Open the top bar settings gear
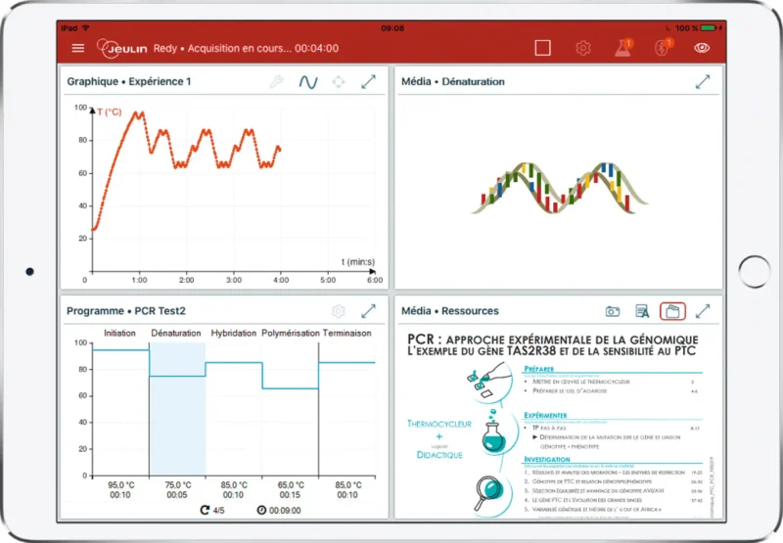This screenshot has width=783, height=543. [x=583, y=48]
